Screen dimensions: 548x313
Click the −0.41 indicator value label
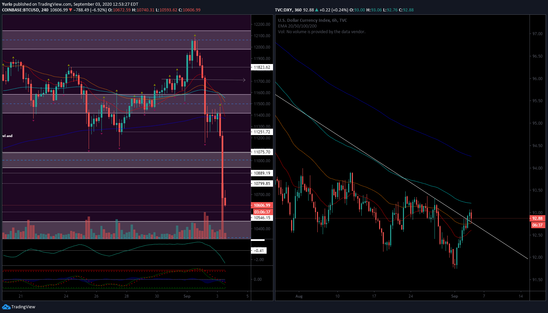pos(259,250)
